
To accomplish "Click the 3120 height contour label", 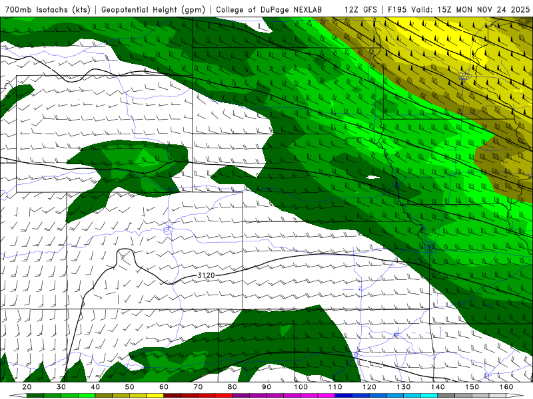I will click(207, 275).
